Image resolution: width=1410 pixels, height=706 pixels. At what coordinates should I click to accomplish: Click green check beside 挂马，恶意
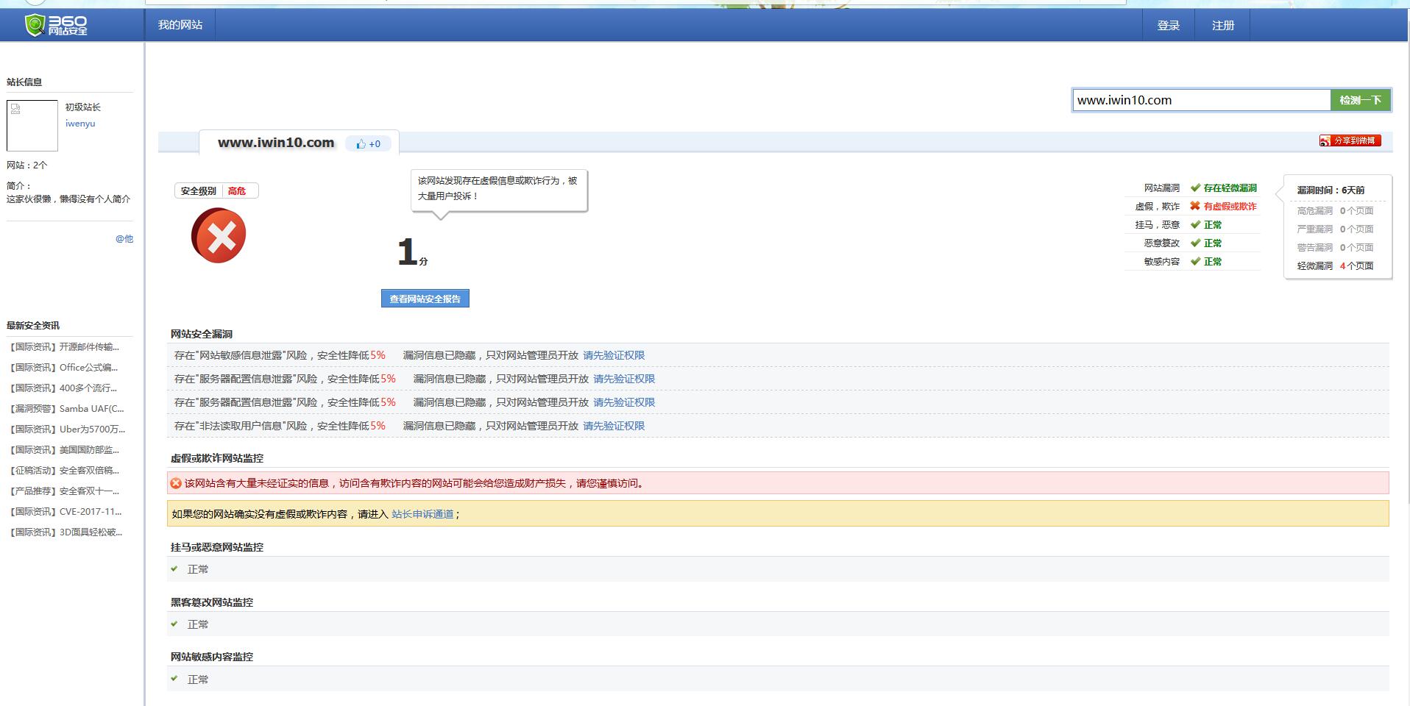pyautogui.click(x=1195, y=224)
